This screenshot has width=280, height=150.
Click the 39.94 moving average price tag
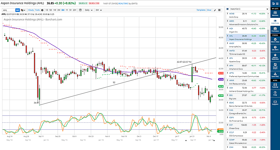pos(221,79)
